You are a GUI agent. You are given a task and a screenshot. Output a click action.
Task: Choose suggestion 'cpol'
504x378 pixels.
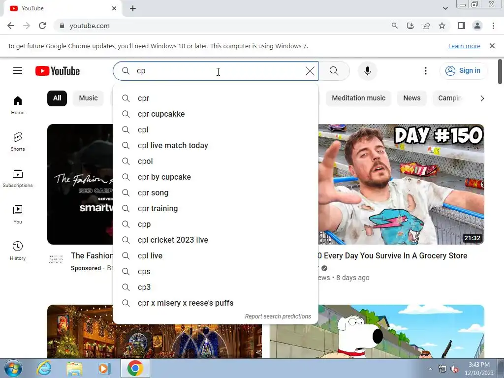click(x=216, y=161)
